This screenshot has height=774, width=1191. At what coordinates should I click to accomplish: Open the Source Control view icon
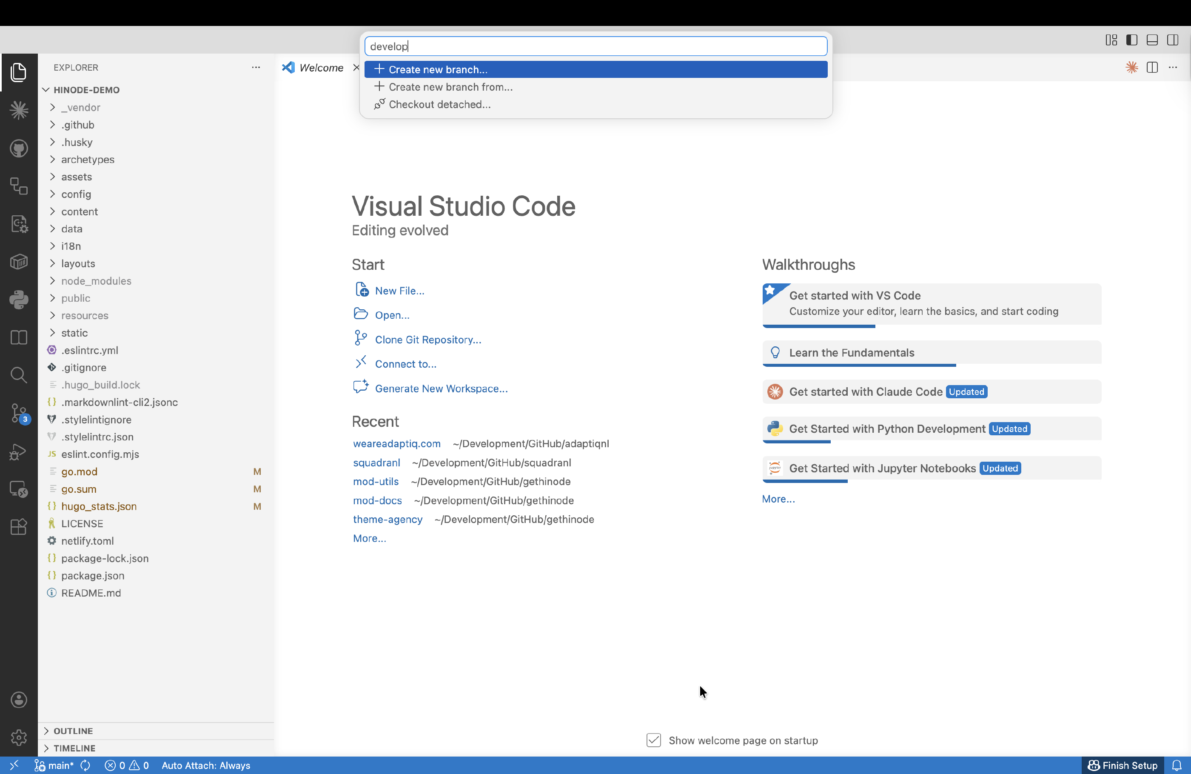pyautogui.click(x=19, y=414)
